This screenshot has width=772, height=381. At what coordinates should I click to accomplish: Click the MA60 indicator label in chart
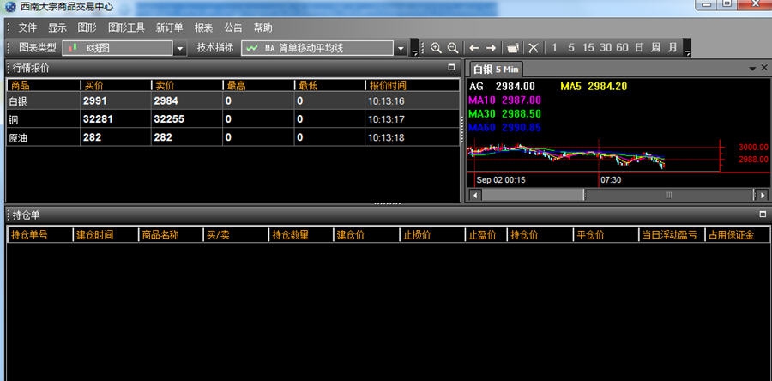point(504,128)
